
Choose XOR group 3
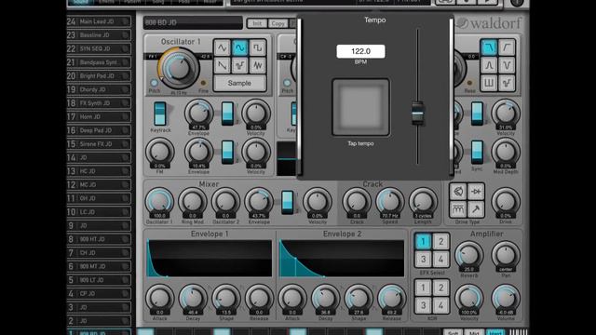coord(423,305)
